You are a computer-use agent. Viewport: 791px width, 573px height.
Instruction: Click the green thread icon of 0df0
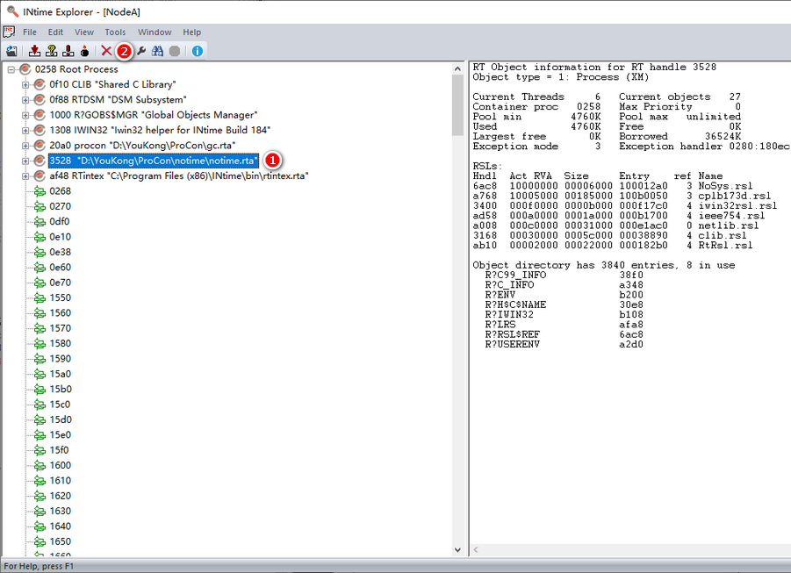coord(40,221)
